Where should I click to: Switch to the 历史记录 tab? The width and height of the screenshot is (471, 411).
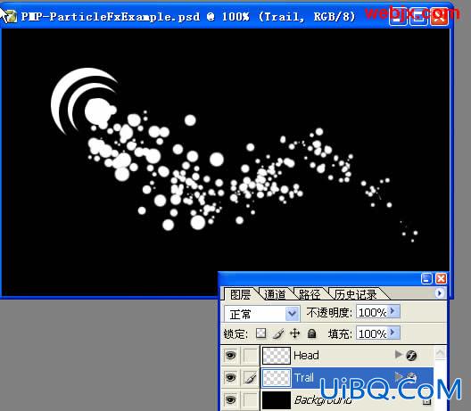(356, 294)
